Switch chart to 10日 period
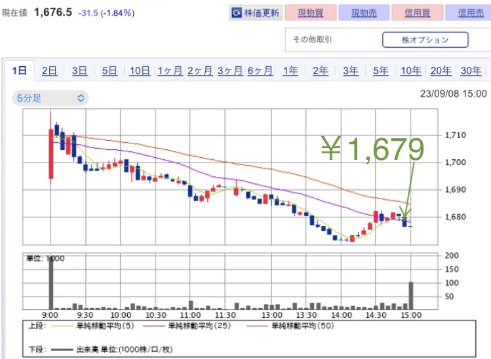The height and width of the screenshot is (359, 491). 140,71
